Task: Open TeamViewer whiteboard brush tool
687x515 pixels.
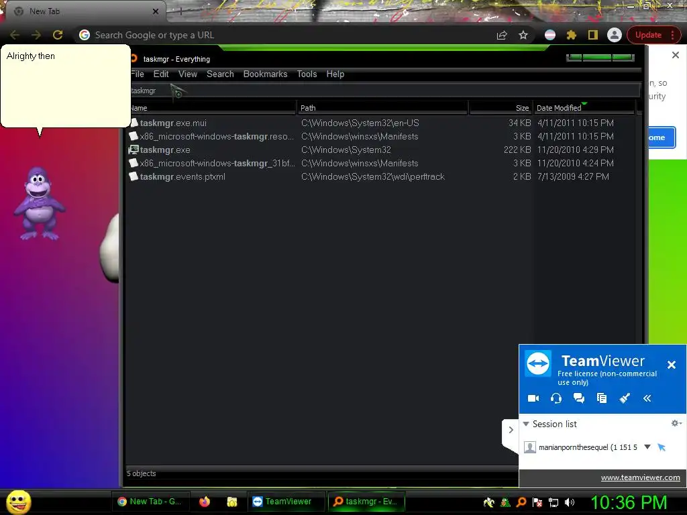Action: point(625,398)
